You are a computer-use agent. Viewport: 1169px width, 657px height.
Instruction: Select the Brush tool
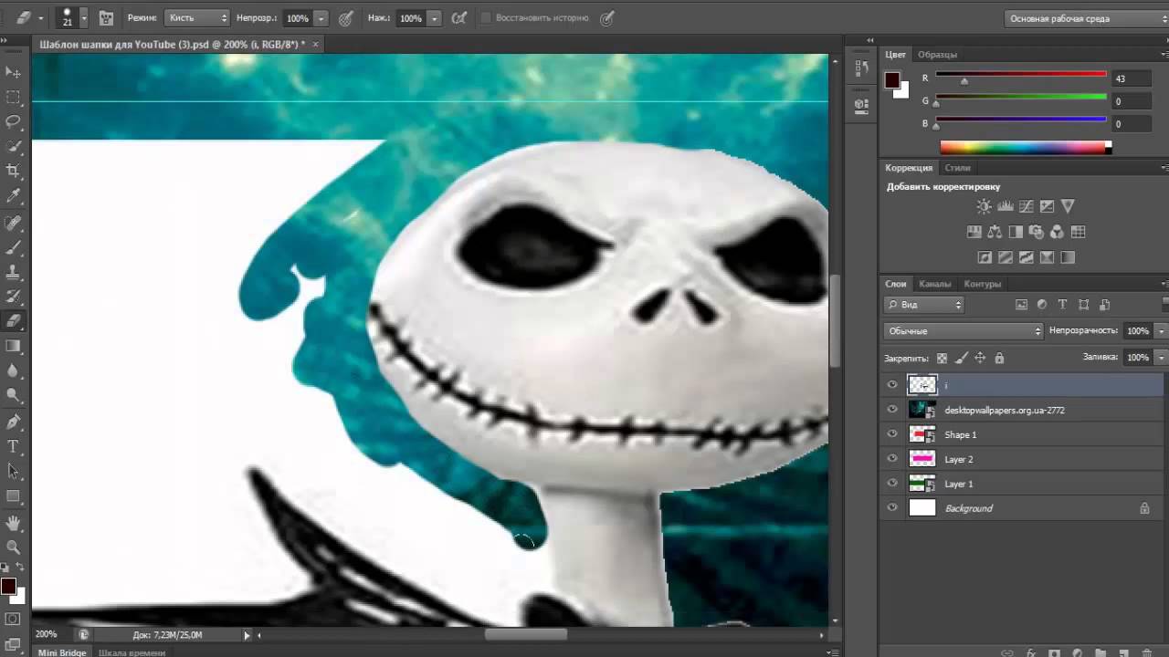[x=13, y=247]
